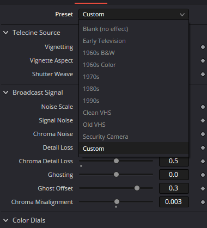Screen dimensions: 207x228
Task: Pick the 1960s B&W preset
Action: tap(133, 53)
